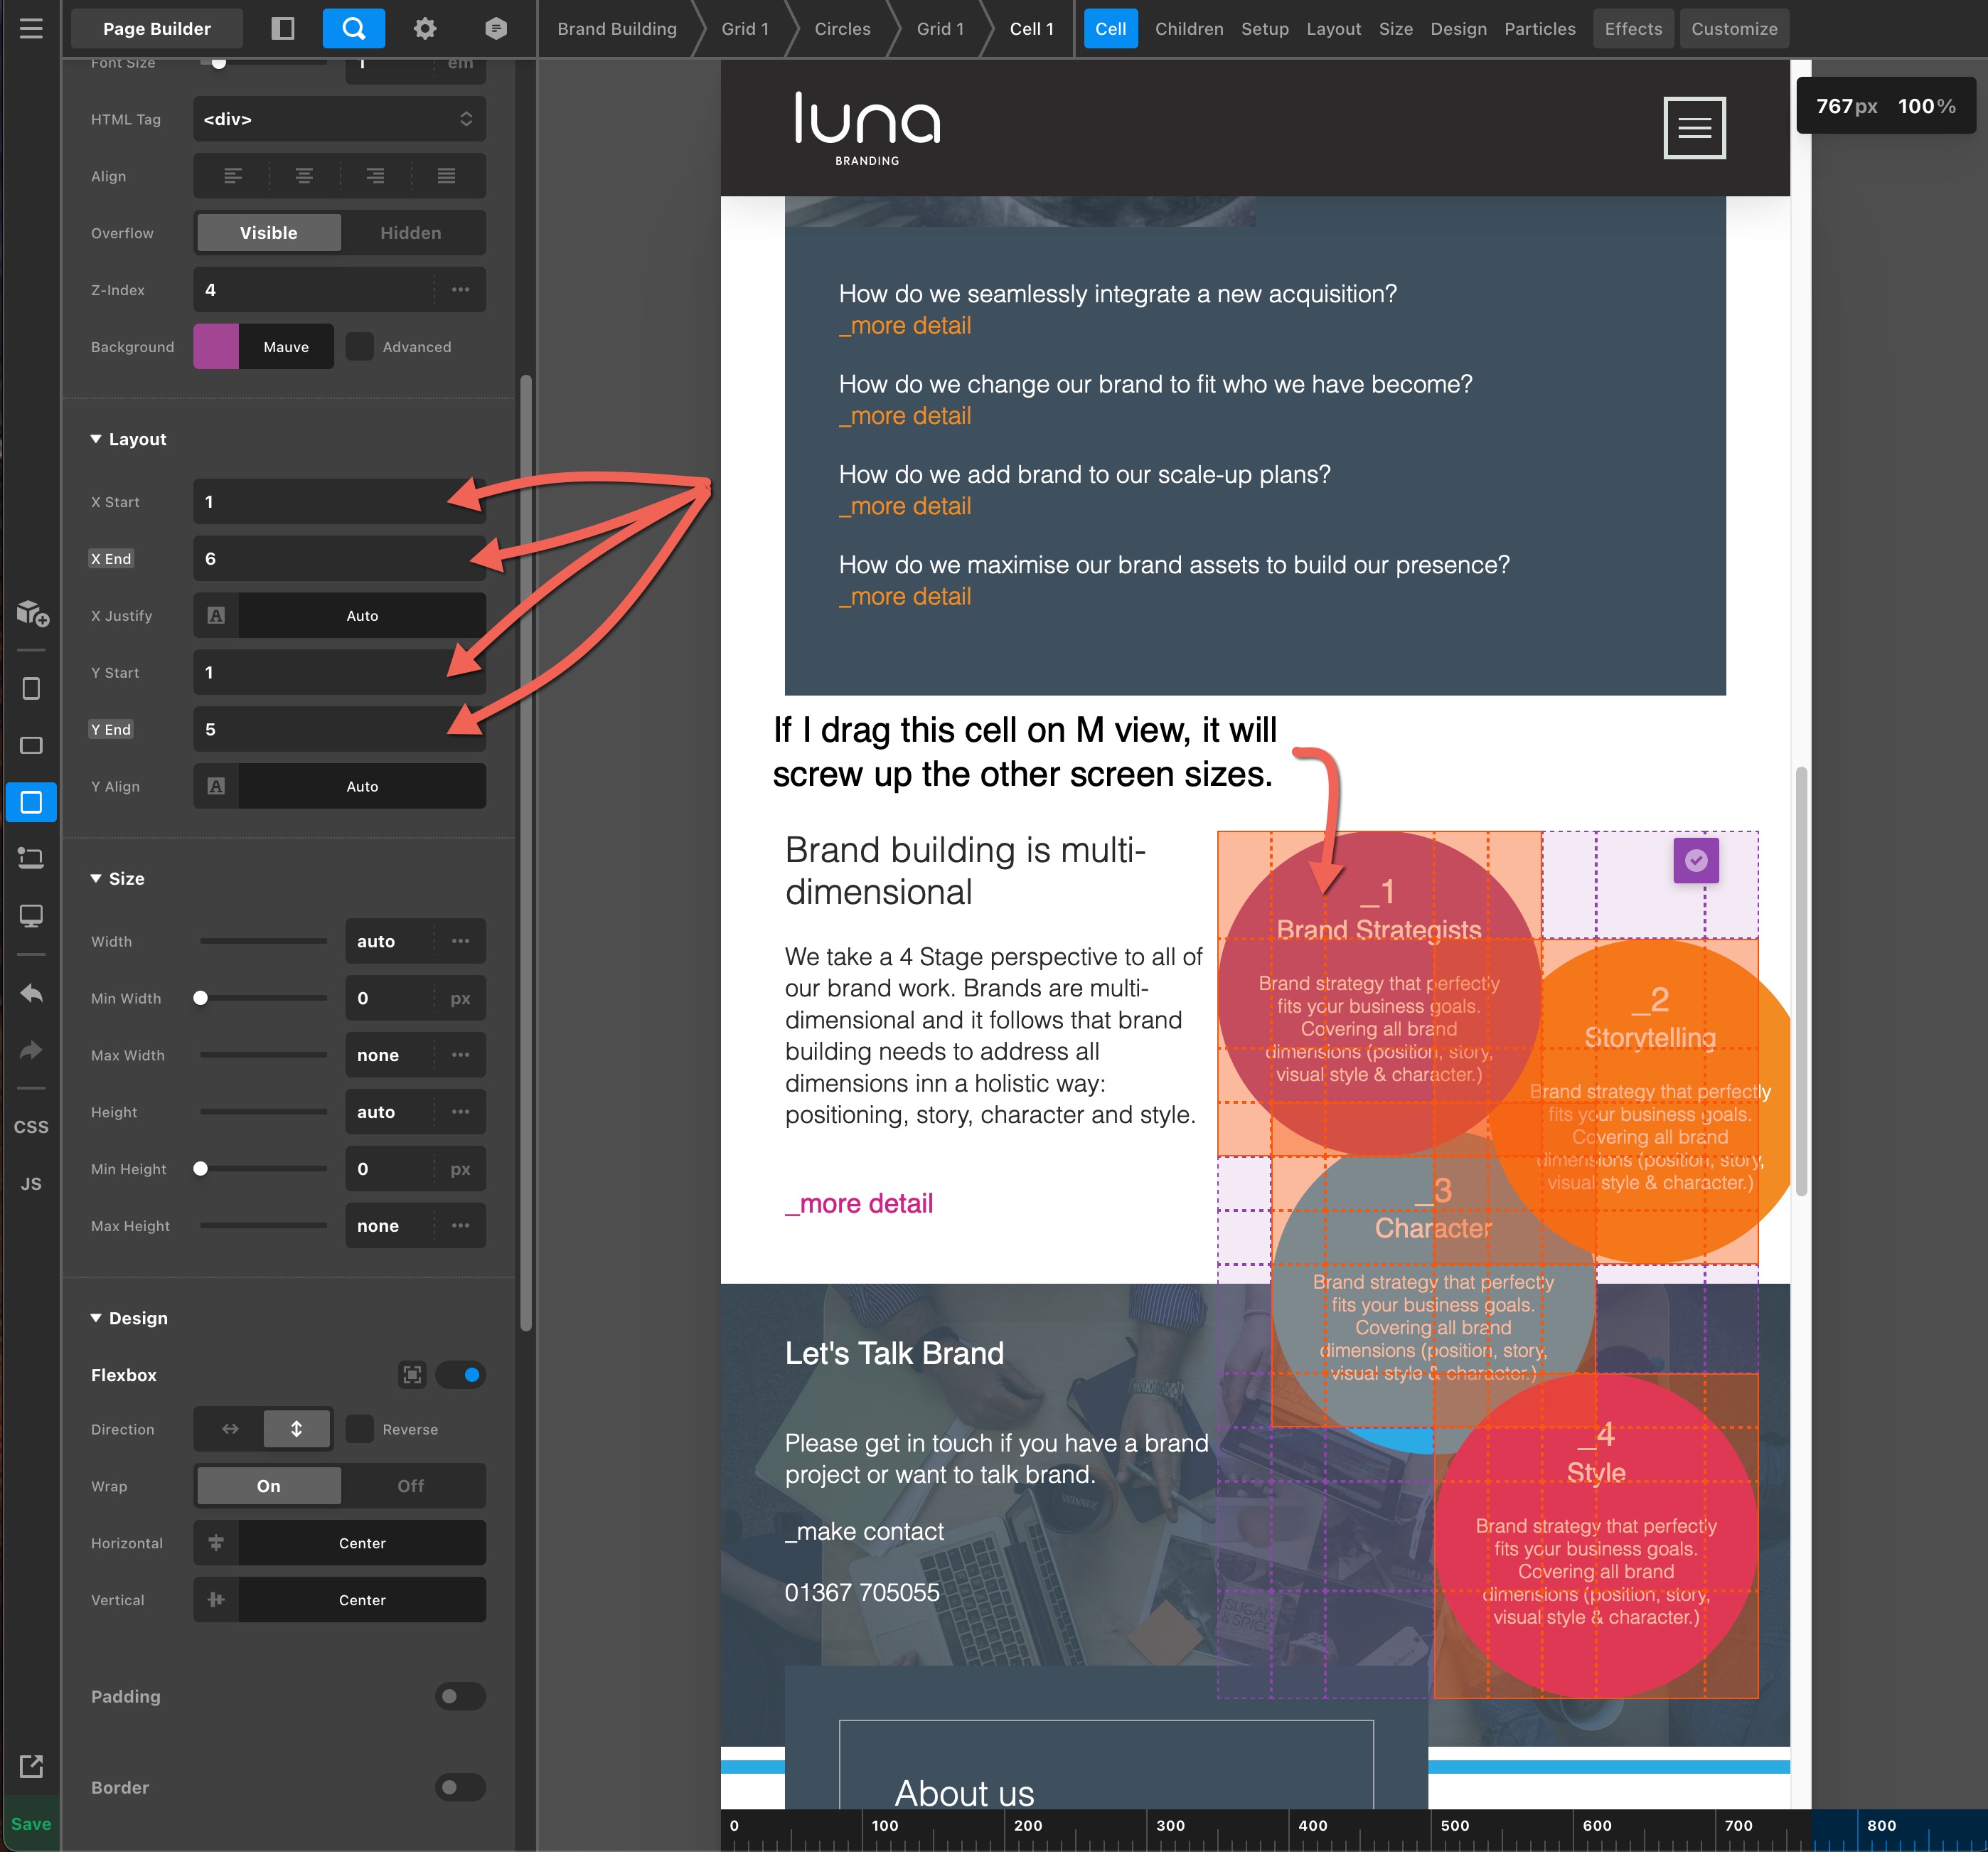Click the green Save button
The image size is (1988, 1852).
pyautogui.click(x=31, y=1824)
